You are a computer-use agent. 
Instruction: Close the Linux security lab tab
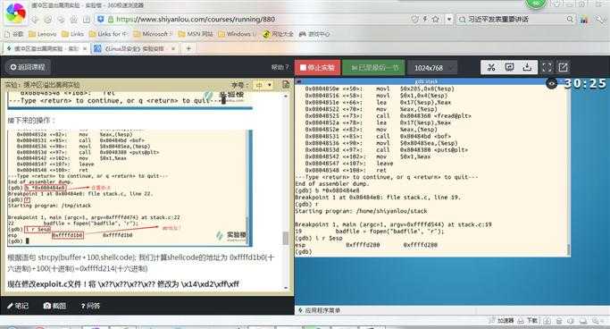pos(173,48)
